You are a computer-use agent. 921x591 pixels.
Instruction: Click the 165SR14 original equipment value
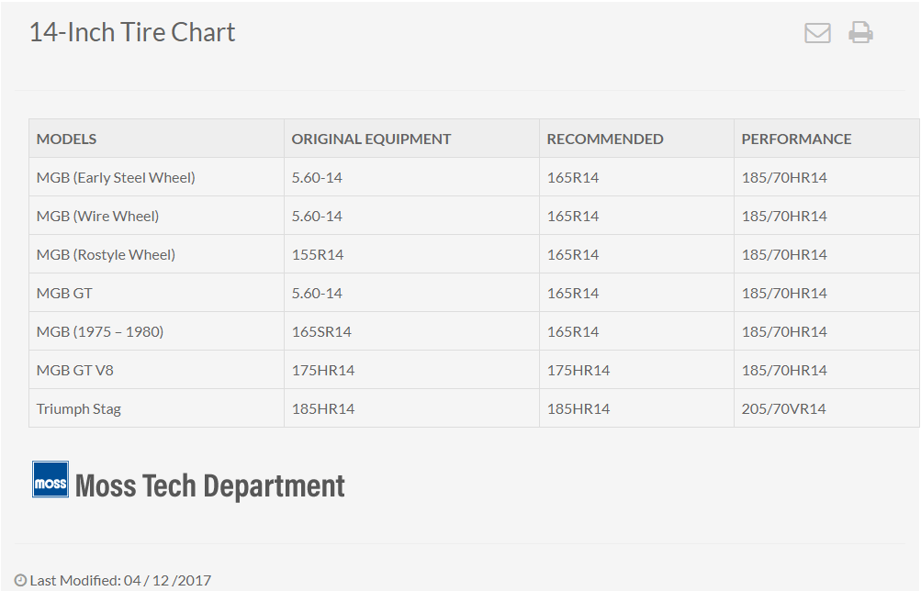[x=321, y=331]
